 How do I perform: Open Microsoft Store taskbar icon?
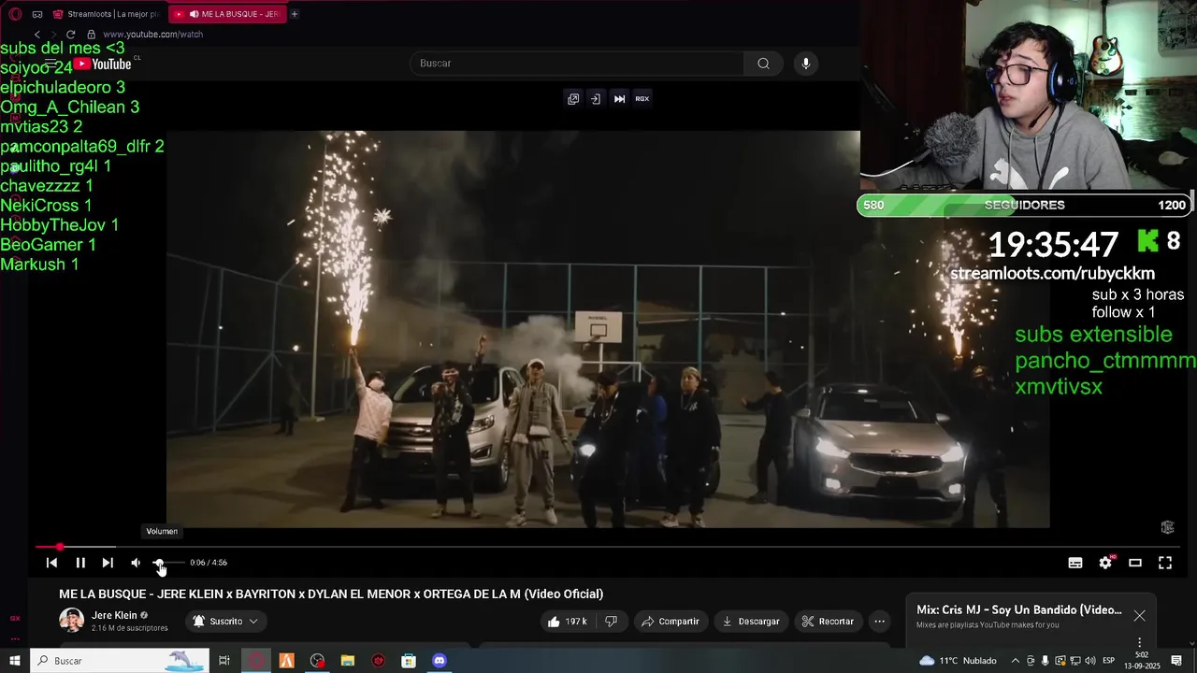(x=409, y=661)
